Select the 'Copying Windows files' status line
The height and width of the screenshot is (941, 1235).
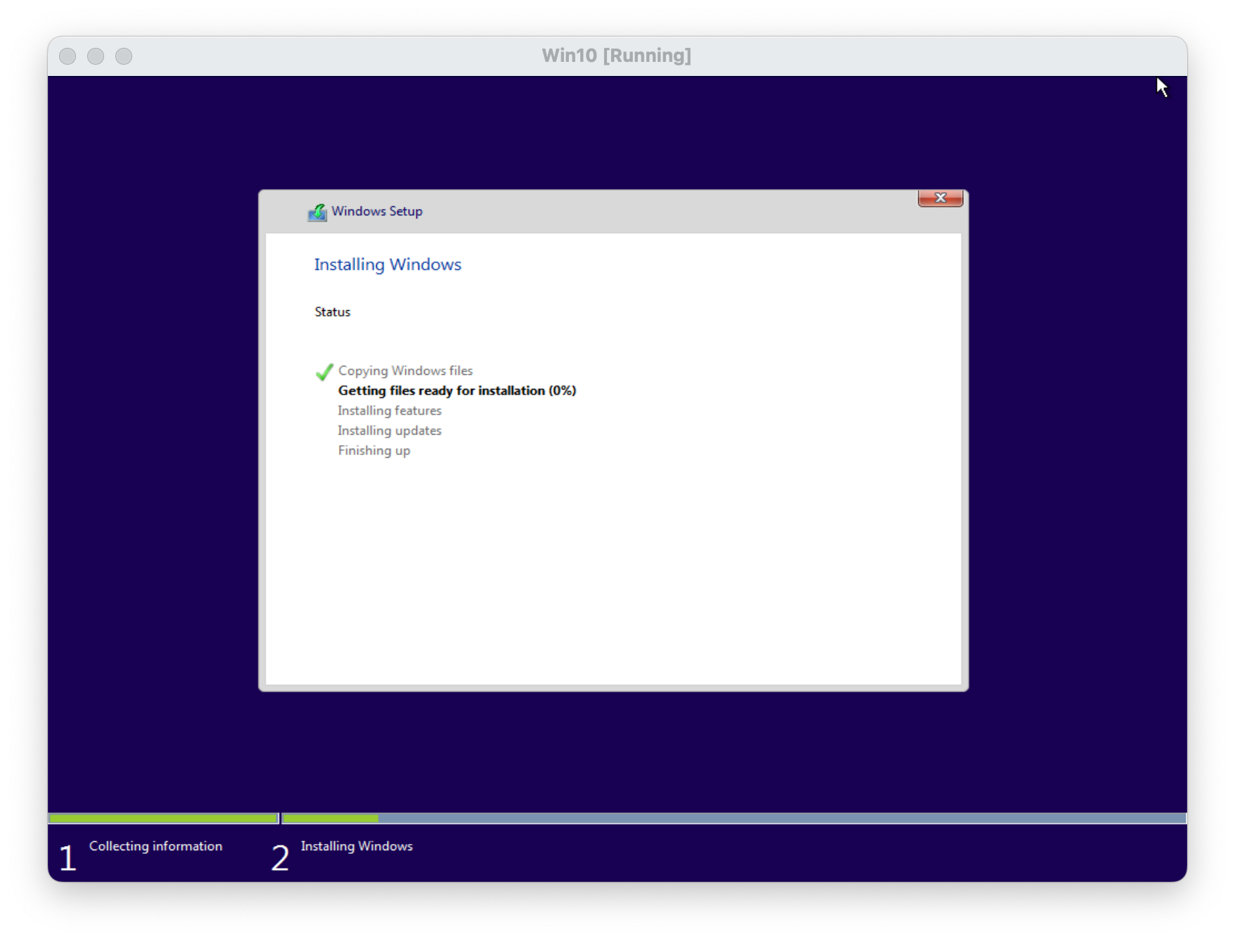point(405,371)
